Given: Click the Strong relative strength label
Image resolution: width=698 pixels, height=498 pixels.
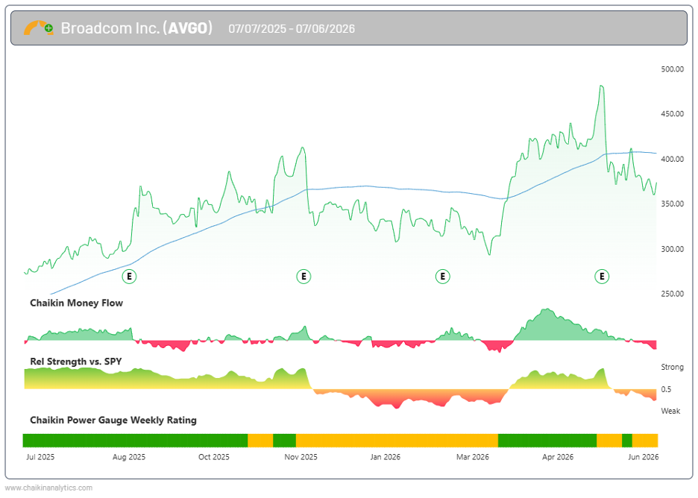Looking at the screenshot, I should (672, 367).
